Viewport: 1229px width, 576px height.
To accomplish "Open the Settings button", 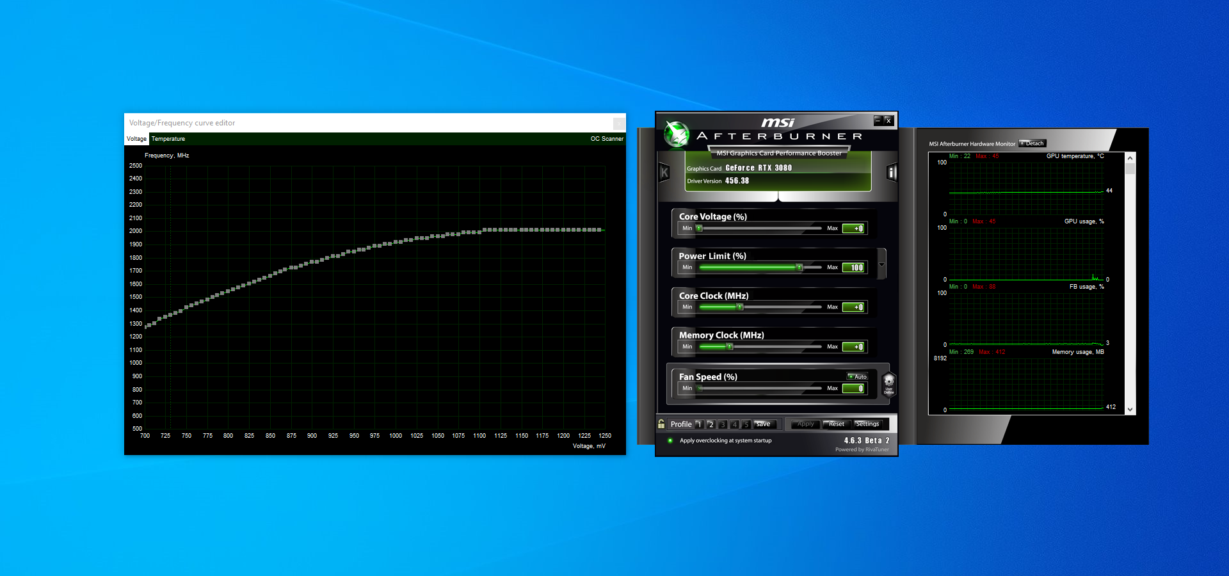I will coord(867,424).
